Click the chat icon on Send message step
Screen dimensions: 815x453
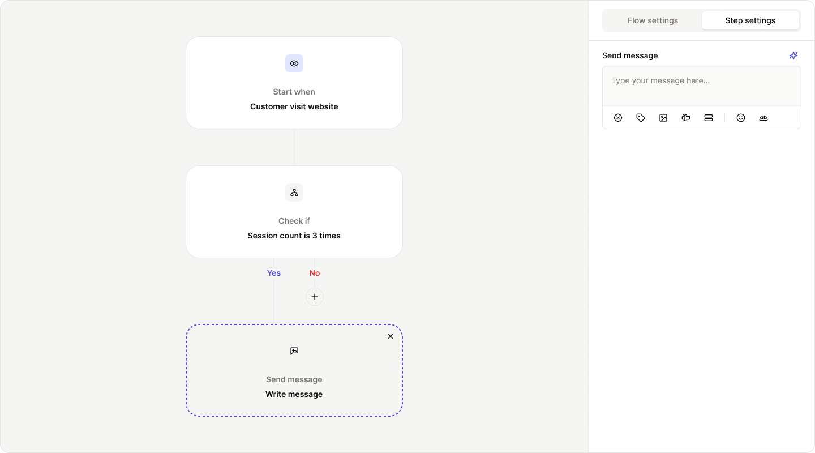[294, 351]
